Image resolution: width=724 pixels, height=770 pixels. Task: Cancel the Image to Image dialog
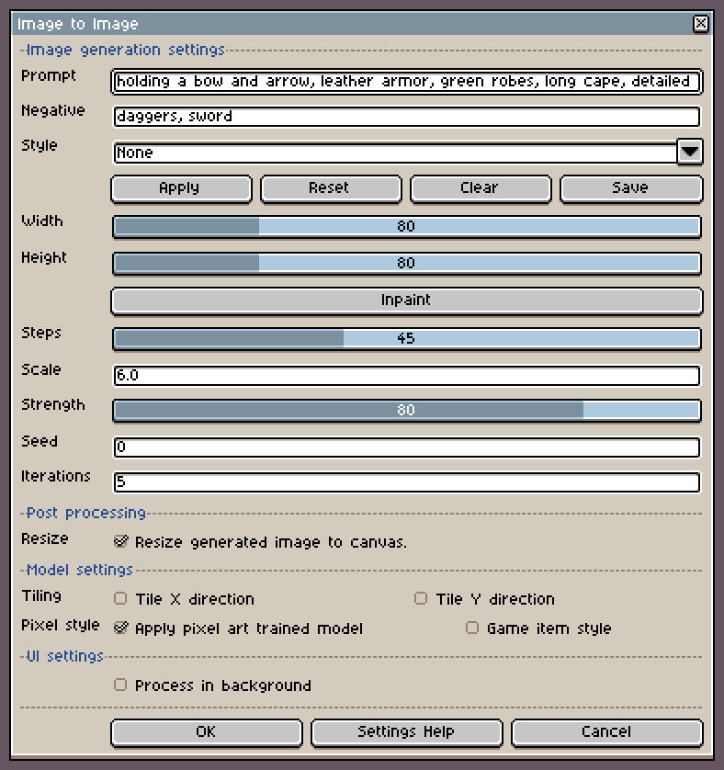click(606, 731)
